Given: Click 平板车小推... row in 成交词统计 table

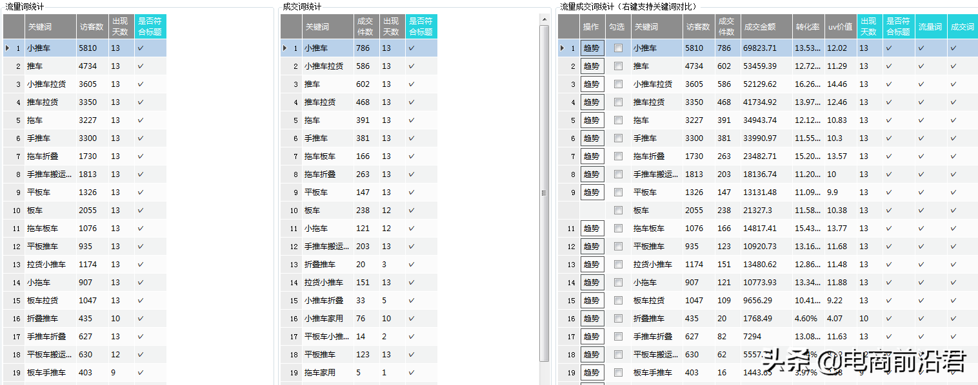Looking at the screenshot, I should point(328,337).
